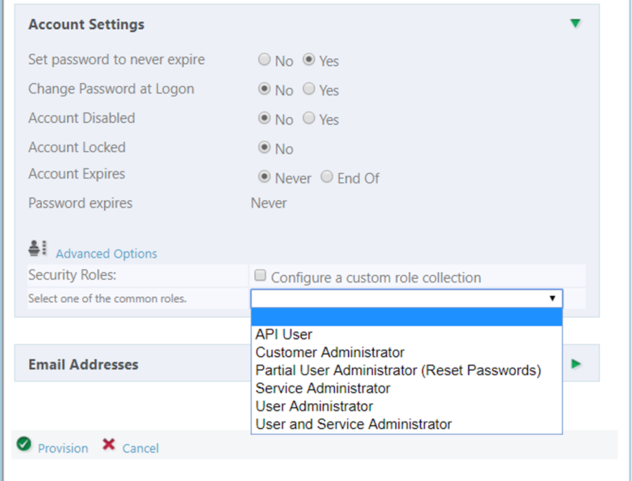Select Yes for Change Password at Logon
This screenshot has width=632, height=481.
(310, 89)
